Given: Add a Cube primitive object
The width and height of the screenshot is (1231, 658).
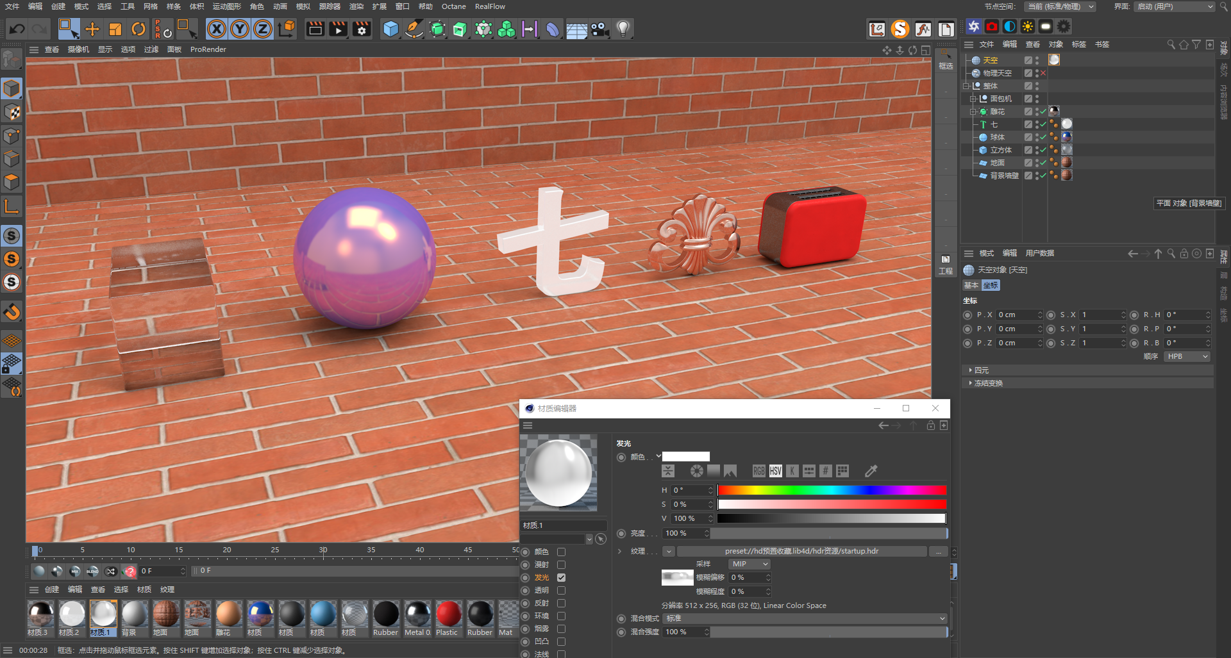Looking at the screenshot, I should [x=391, y=29].
